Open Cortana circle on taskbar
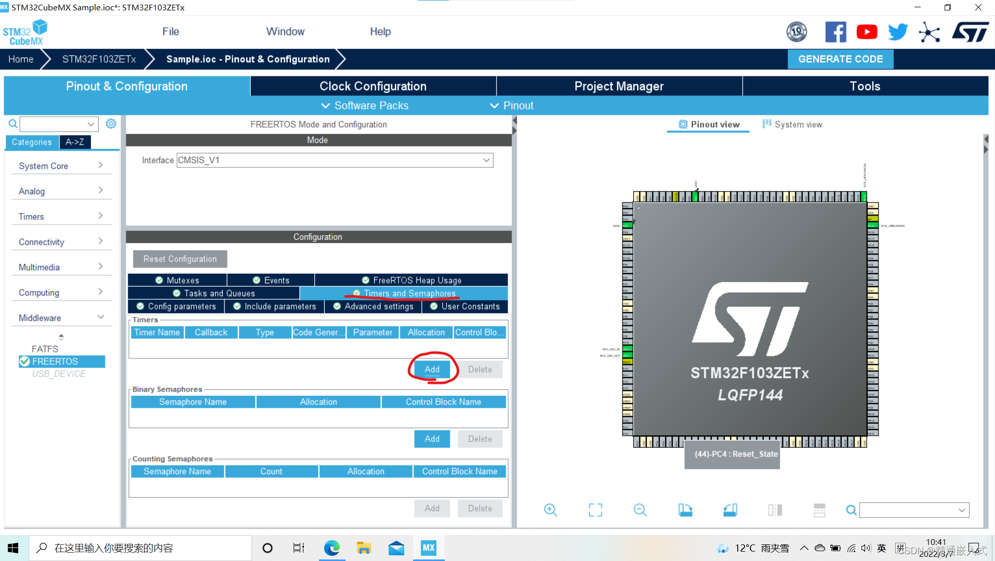The width and height of the screenshot is (995, 561). click(x=268, y=548)
